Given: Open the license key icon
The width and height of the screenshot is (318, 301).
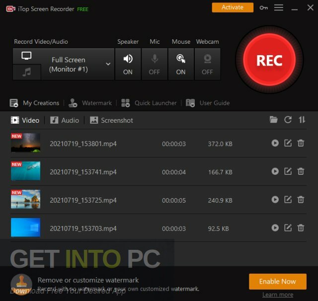Looking at the screenshot, I should (263, 8).
